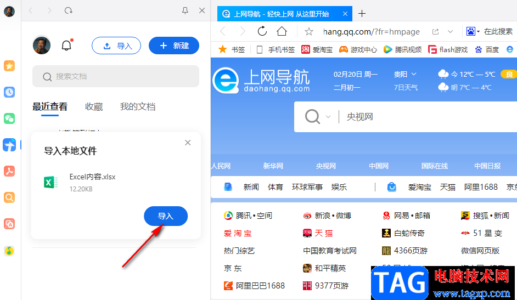
Task: Confirm with the blue 导入 button in dialog
Action: tap(166, 216)
